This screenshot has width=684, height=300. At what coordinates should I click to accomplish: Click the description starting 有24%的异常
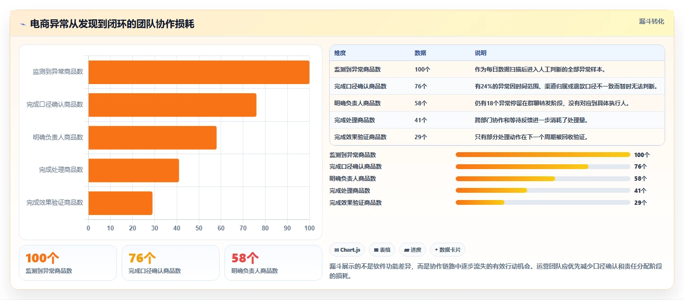pos(566,86)
